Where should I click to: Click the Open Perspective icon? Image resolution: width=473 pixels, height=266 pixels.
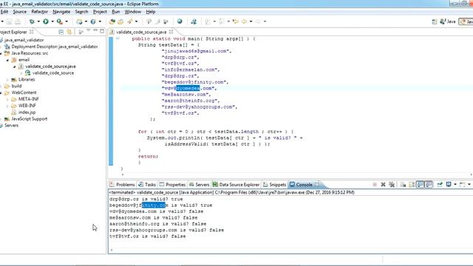(435, 21)
